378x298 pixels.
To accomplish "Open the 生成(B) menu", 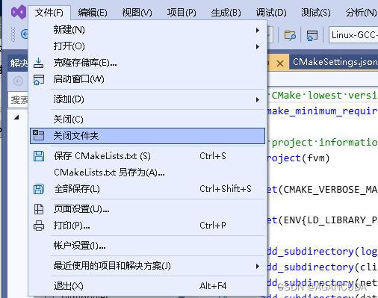I will pos(226,13).
